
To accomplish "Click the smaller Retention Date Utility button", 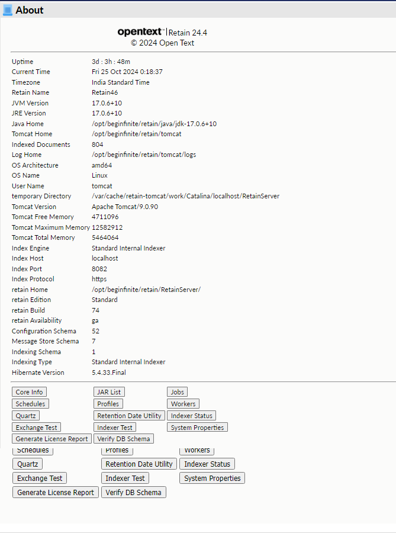I will pos(129,416).
